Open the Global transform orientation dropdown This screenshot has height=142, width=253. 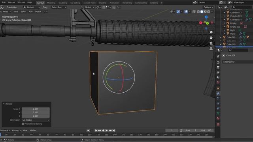88,7
